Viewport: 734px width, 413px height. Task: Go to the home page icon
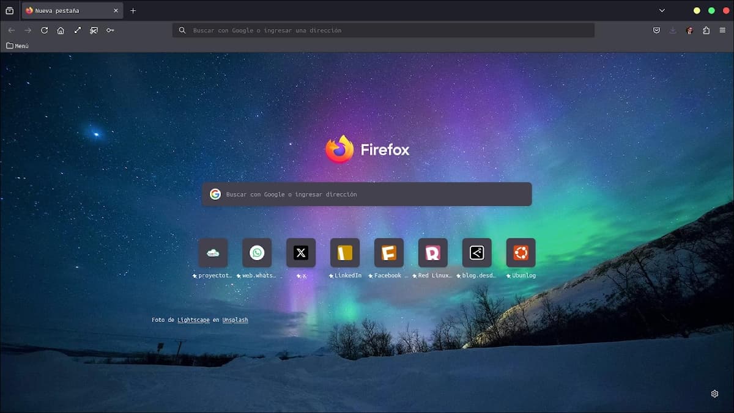(x=61, y=31)
